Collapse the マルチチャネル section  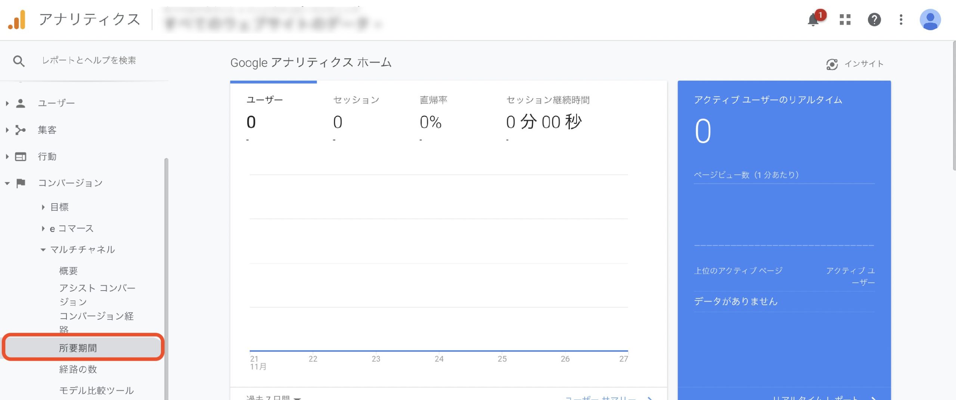click(43, 249)
